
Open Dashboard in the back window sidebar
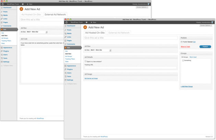[7, 8]
